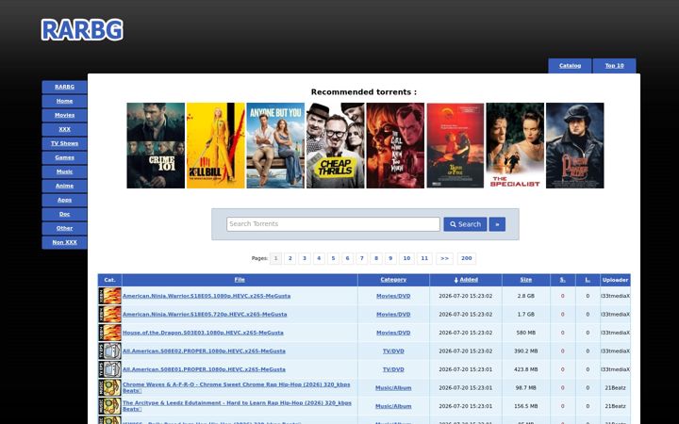
Task: Click TV icon for All.American.S08E01 row
Action: [110, 369]
